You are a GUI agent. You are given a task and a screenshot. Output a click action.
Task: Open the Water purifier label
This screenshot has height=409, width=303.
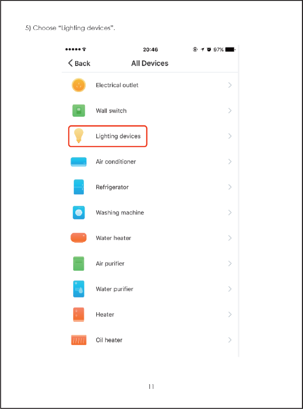click(x=115, y=289)
